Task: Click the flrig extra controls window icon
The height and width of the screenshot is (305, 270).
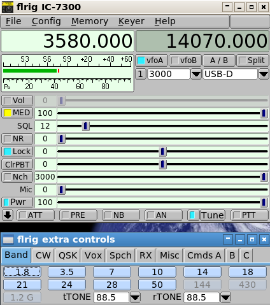Action: (8, 239)
